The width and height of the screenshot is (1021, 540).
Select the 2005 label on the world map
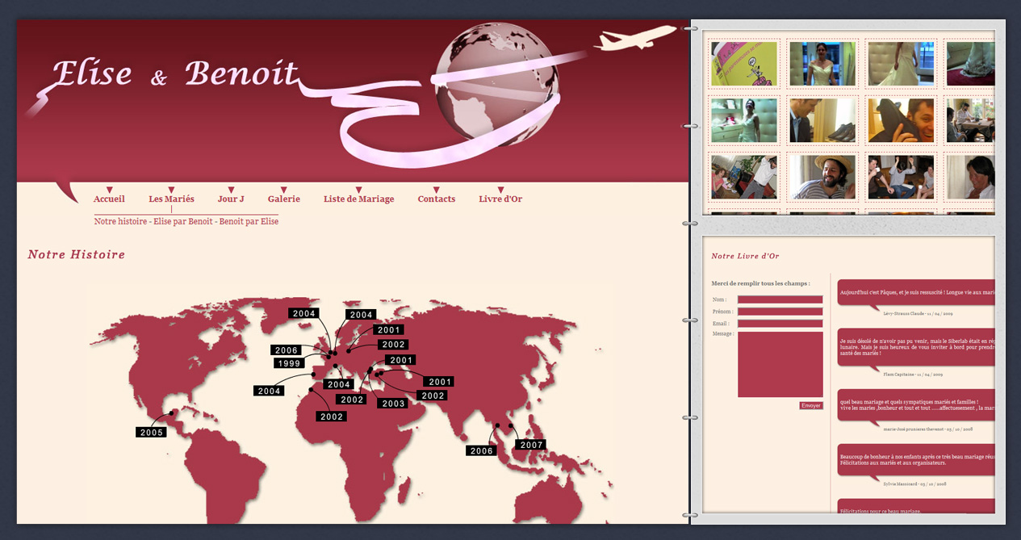(x=151, y=433)
